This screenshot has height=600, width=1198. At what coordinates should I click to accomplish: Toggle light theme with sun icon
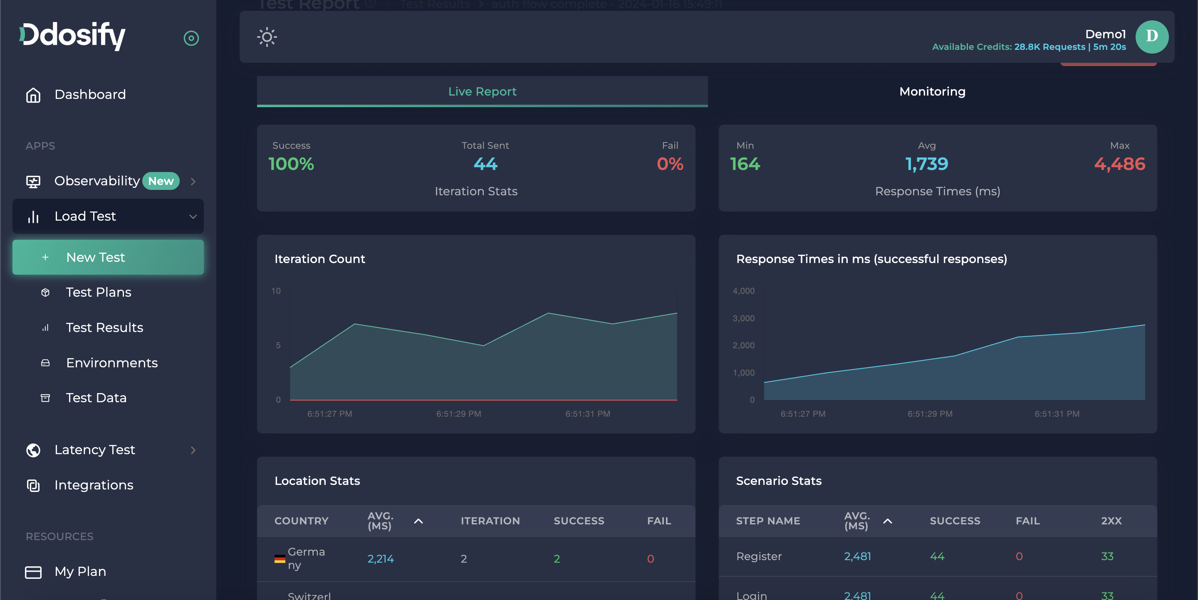click(267, 37)
